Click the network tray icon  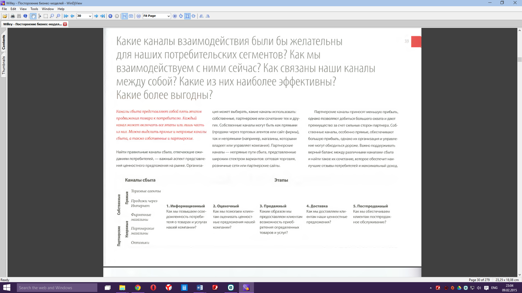[472, 288]
